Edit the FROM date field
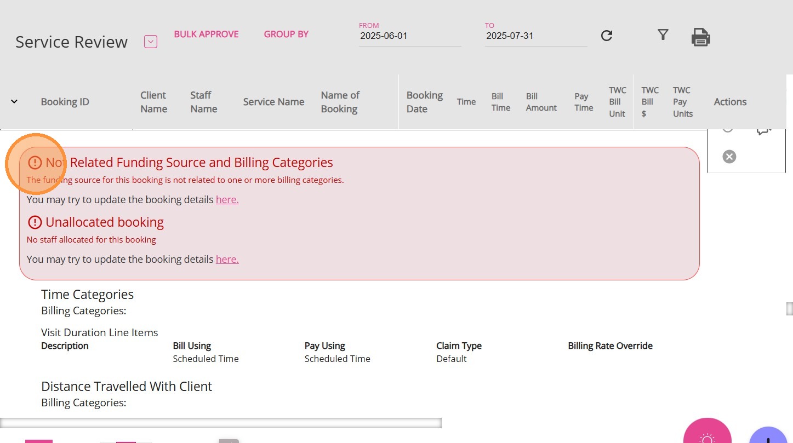 pos(409,36)
